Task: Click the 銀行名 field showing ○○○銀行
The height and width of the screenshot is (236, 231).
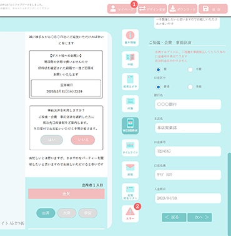Action: pos(188,105)
